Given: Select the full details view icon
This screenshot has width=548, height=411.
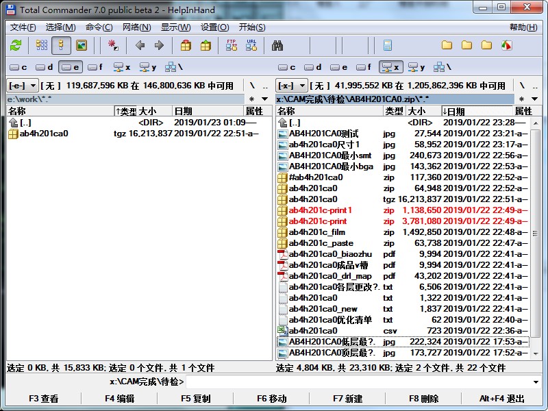Looking at the screenshot, I should 61,45.
